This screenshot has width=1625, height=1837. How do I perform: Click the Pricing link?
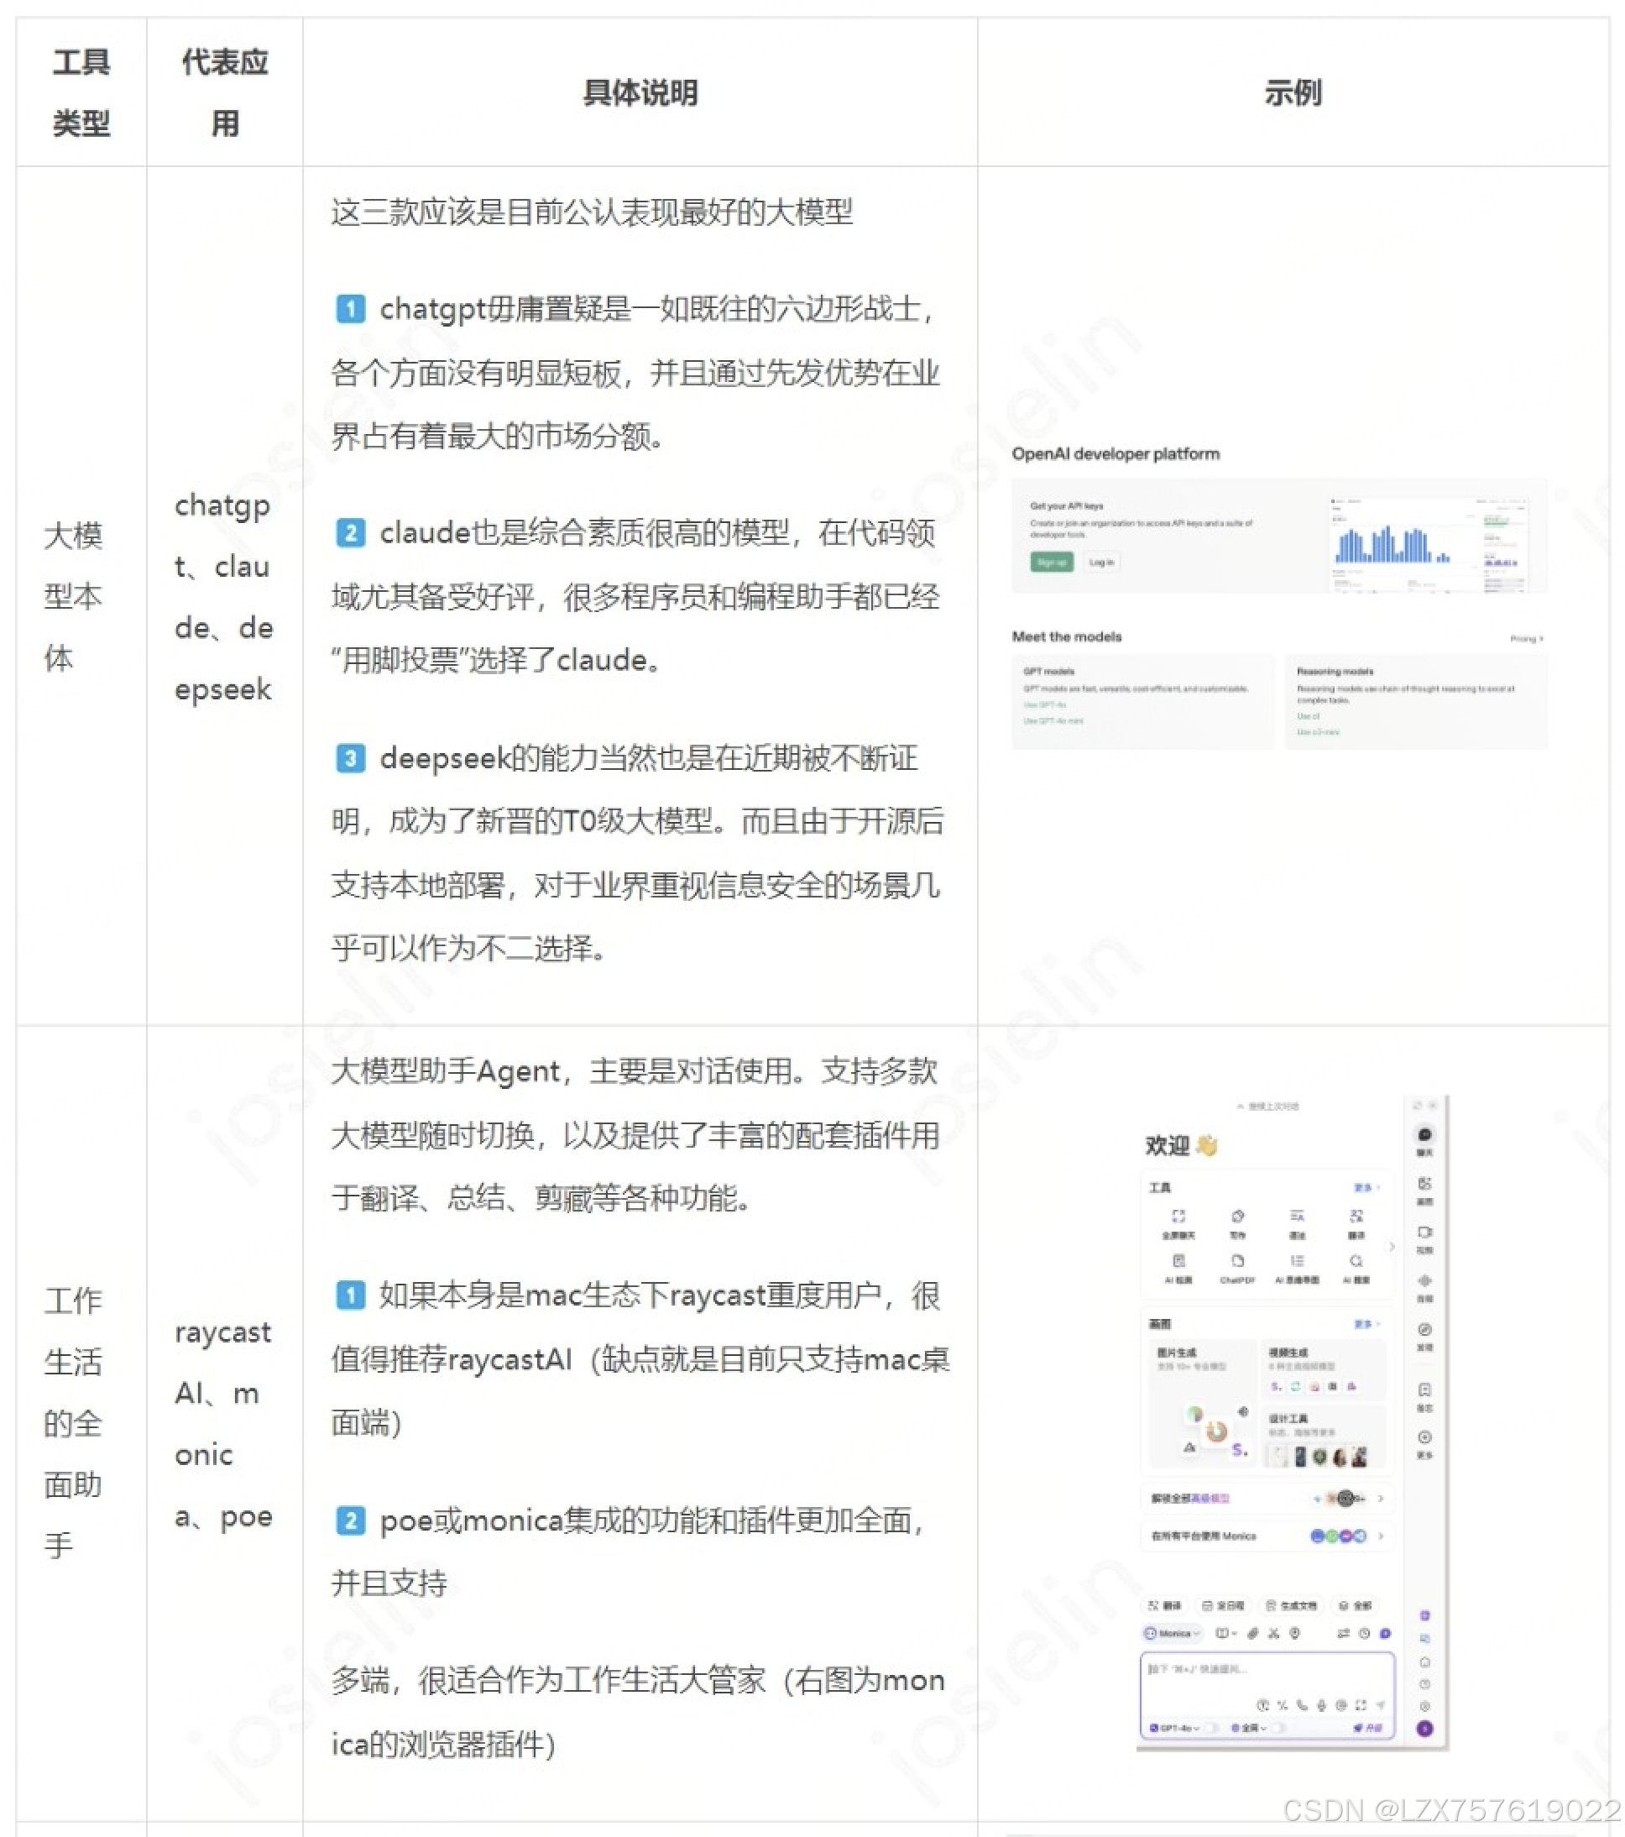pos(1525,638)
